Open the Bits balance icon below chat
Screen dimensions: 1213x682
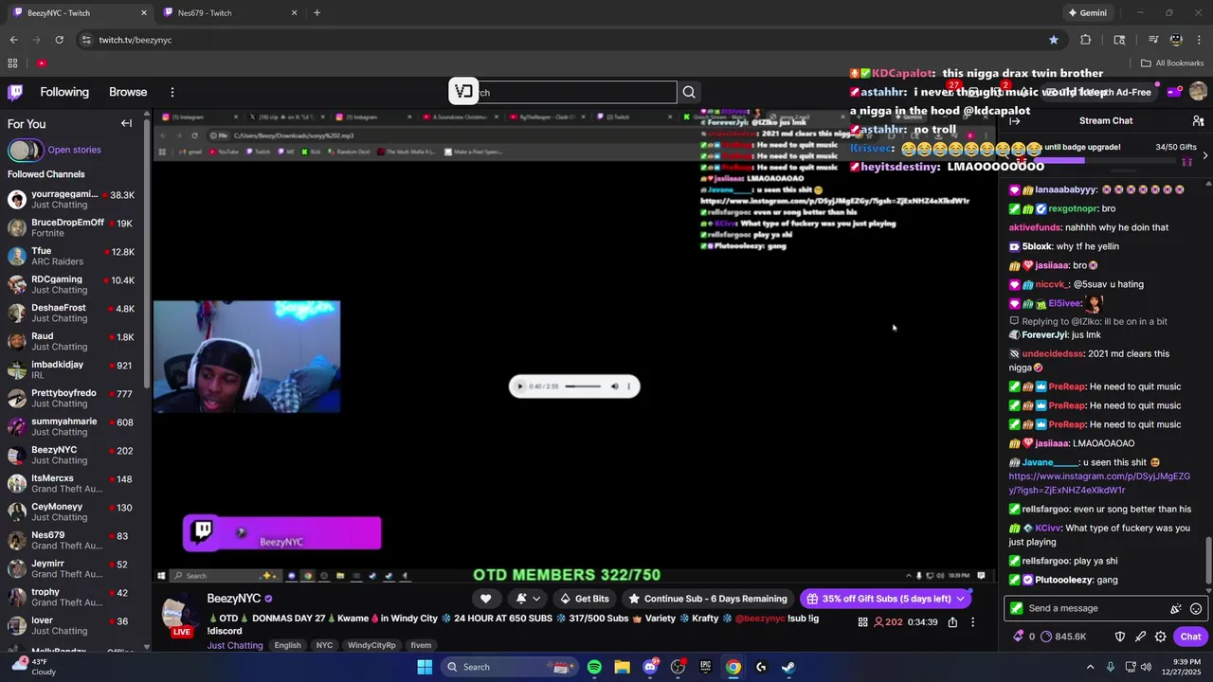point(1018,637)
